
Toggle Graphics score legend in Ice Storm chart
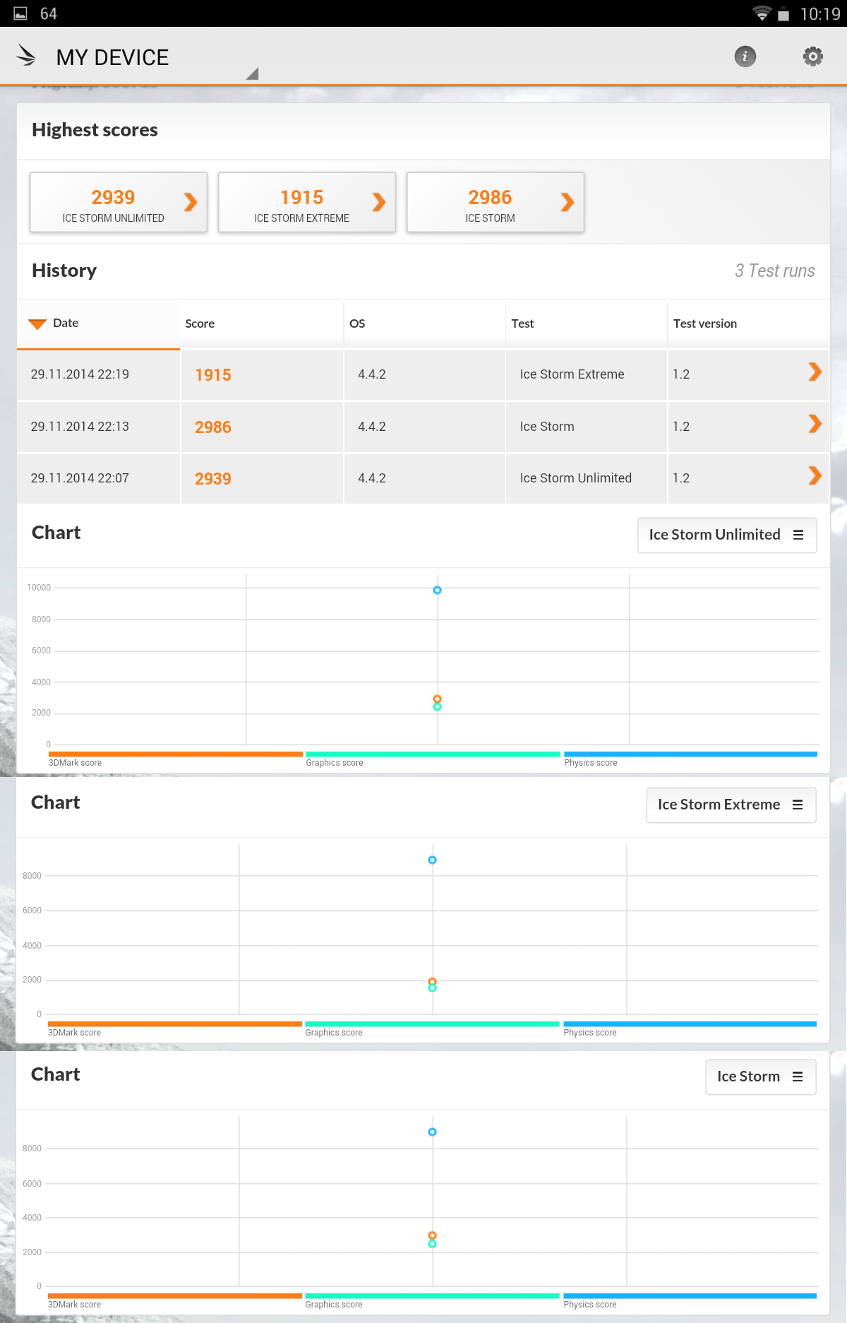[432, 1300]
